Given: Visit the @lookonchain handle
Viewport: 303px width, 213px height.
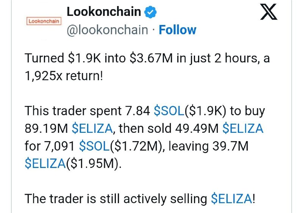Looking at the screenshot, I should pyautogui.click(x=107, y=30).
